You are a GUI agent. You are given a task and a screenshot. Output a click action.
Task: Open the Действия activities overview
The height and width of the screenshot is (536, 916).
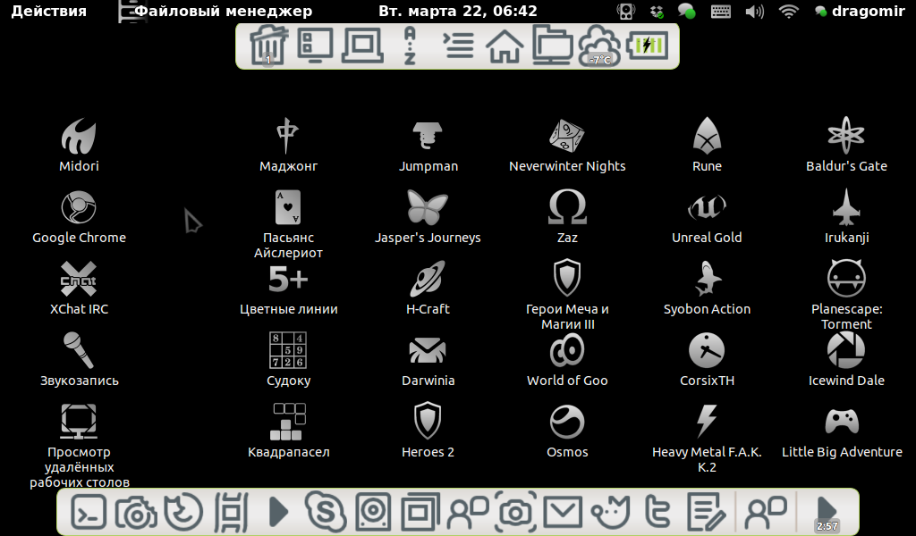49,11
